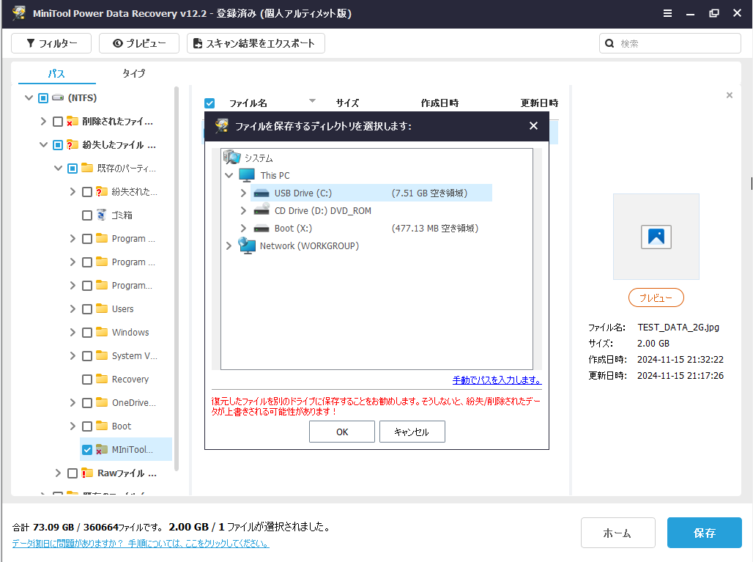Click the blue 保存 button
The width and height of the screenshot is (753, 562).
pyautogui.click(x=705, y=533)
